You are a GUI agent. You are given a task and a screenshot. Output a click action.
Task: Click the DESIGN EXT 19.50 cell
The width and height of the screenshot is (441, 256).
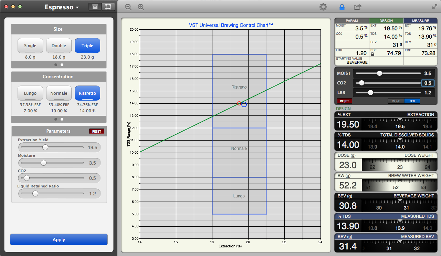coord(386,28)
